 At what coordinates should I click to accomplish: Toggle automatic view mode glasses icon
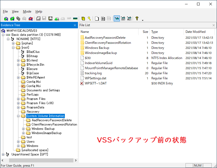coord(117,18)
